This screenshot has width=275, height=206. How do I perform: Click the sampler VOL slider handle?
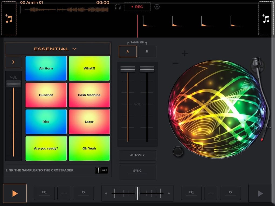tap(13, 84)
